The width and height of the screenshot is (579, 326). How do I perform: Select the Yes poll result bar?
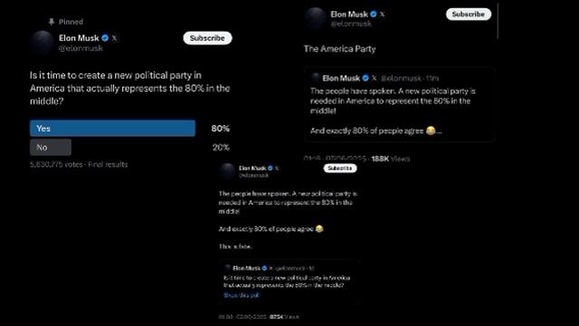[112, 129]
